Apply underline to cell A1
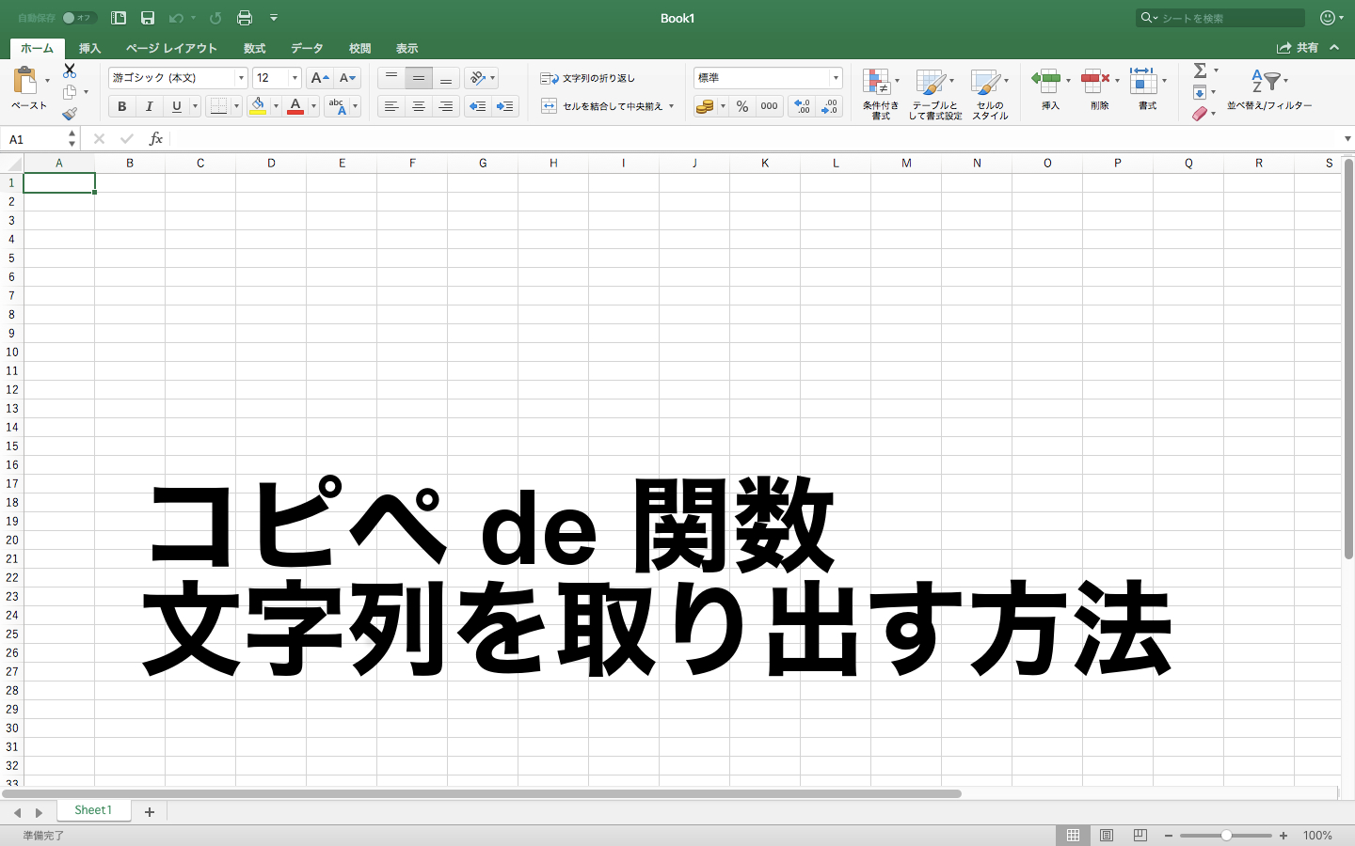The width and height of the screenshot is (1355, 846). [x=177, y=106]
